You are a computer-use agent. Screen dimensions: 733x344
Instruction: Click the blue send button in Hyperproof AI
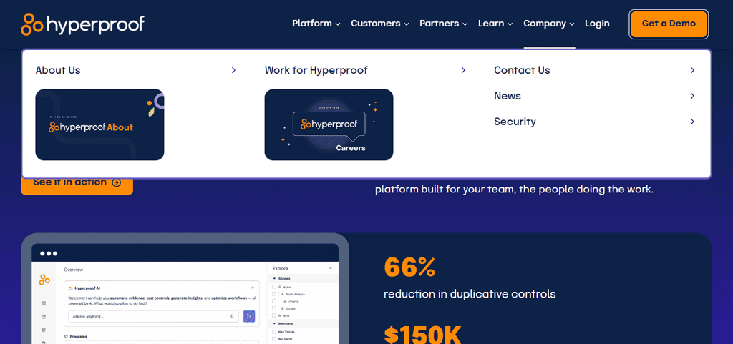click(x=248, y=316)
